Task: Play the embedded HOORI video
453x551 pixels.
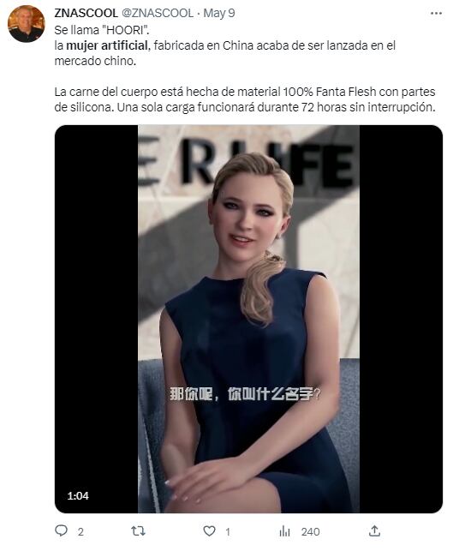Action: (248, 319)
